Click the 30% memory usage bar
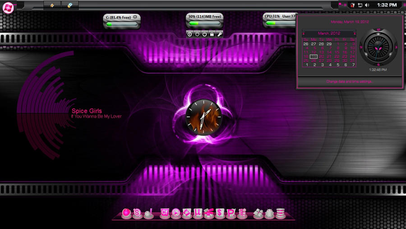Viewport: 406px width, 229px height. coord(204,23)
